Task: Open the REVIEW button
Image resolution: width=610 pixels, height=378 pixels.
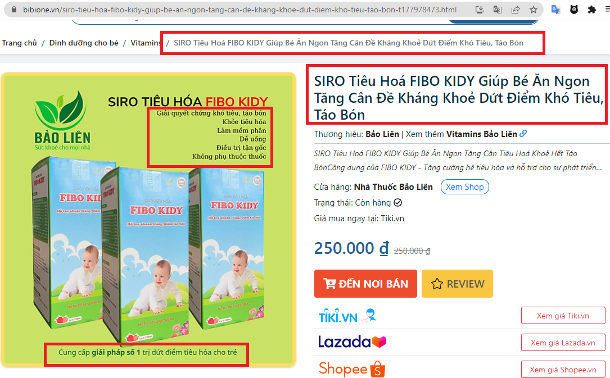Action: coord(457,284)
